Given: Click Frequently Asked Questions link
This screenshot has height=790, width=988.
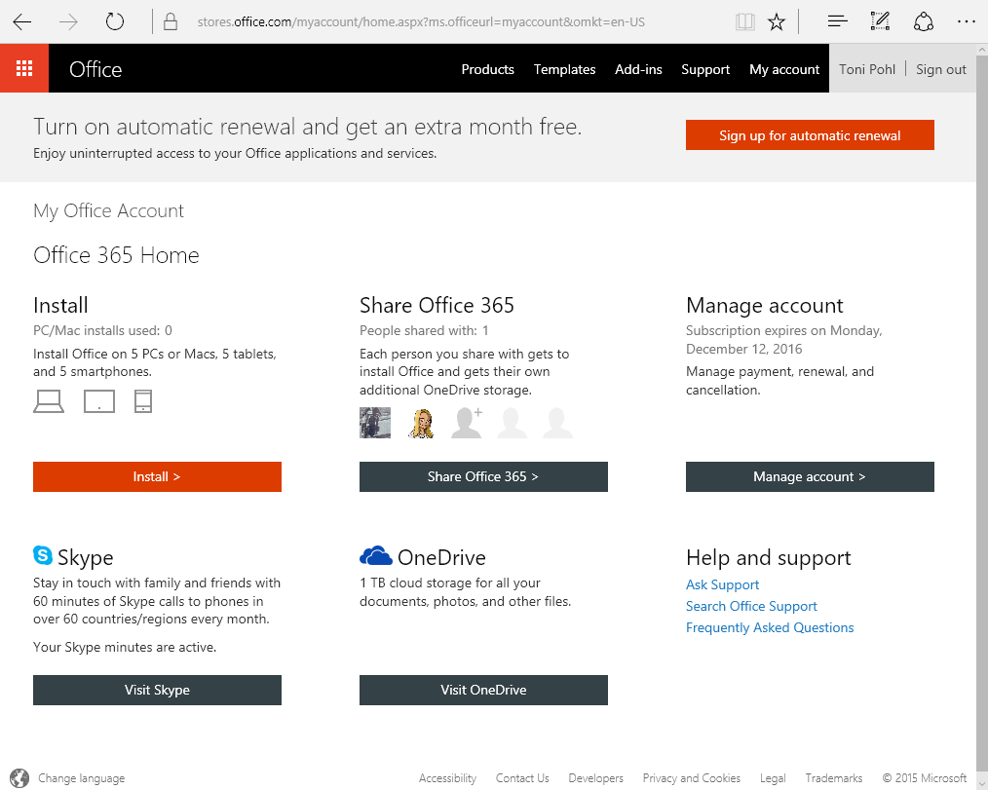Looking at the screenshot, I should 770,627.
